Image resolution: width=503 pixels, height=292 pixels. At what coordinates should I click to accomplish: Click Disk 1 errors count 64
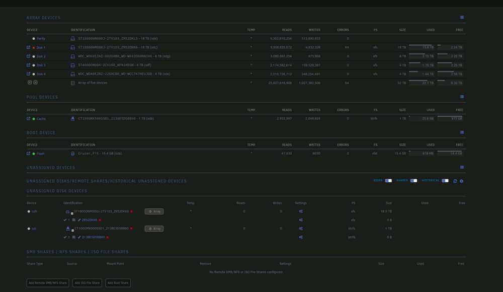point(347,47)
